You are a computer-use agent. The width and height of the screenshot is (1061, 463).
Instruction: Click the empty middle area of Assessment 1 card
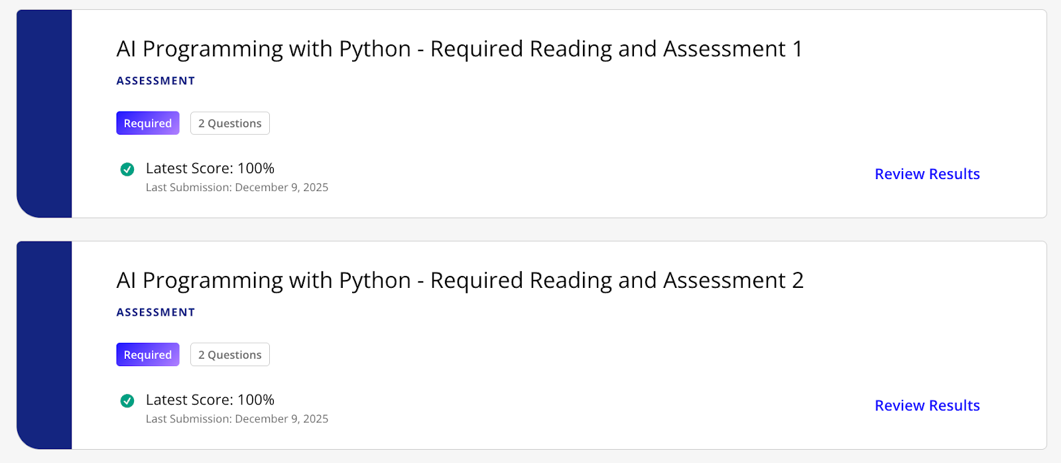(x=564, y=133)
